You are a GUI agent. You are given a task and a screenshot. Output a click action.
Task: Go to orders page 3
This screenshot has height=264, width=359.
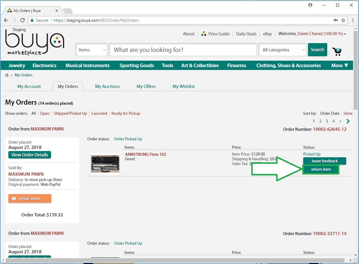click(x=327, y=121)
